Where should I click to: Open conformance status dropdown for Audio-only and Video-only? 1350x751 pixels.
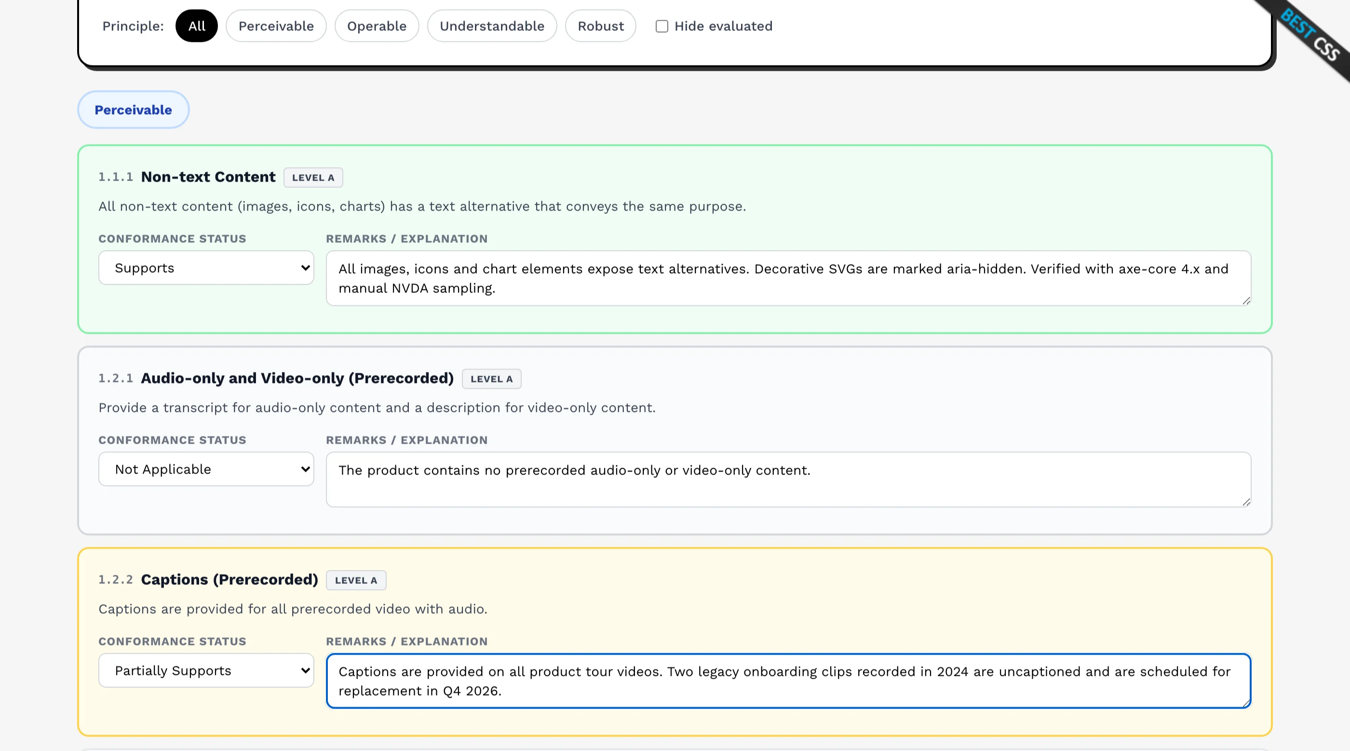coord(206,469)
